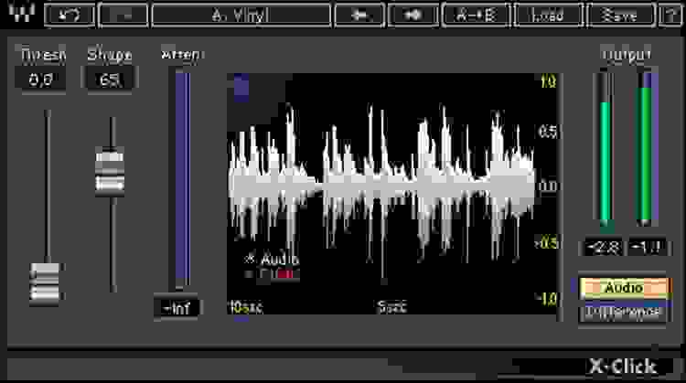Click the 0.0 amplitude scale label

click(548, 186)
